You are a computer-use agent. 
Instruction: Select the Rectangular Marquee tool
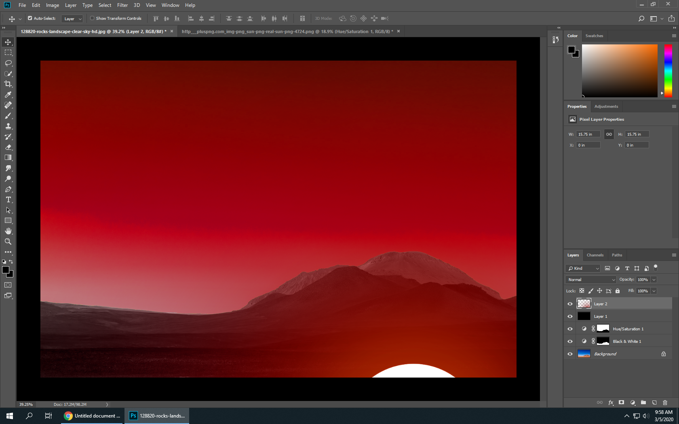coord(8,52)
